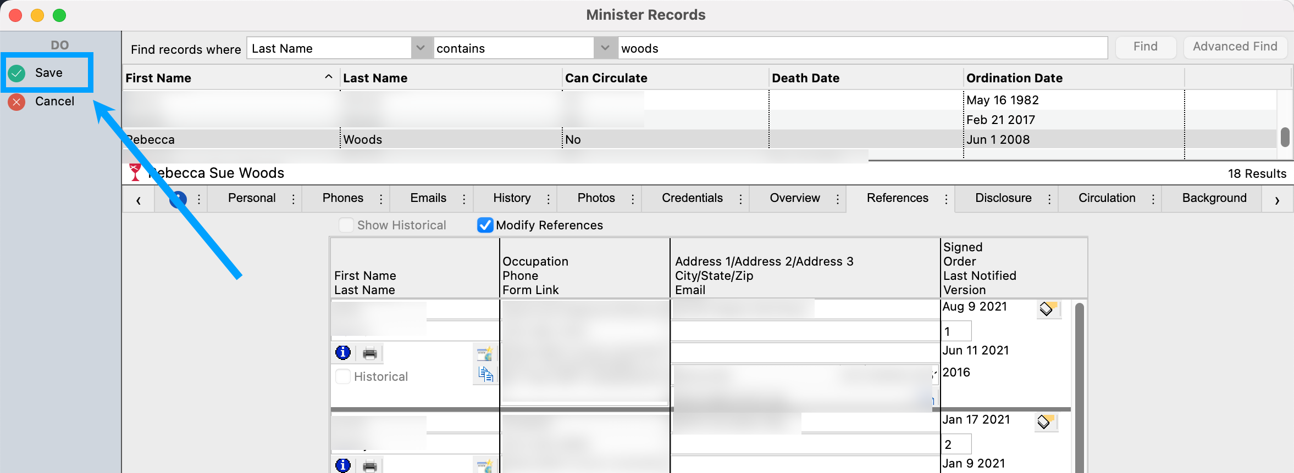Click the web form link icon in first reference
The width and height of the screenshot is (1294, 473).
(x=484, y=353)
